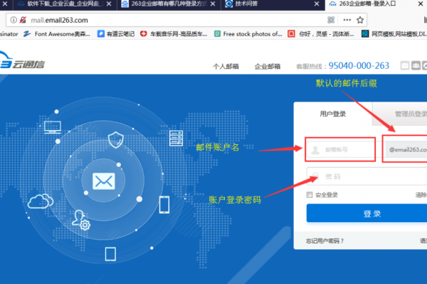
Task: Switch to the 用户登录 tab
Action: point(333,113)
